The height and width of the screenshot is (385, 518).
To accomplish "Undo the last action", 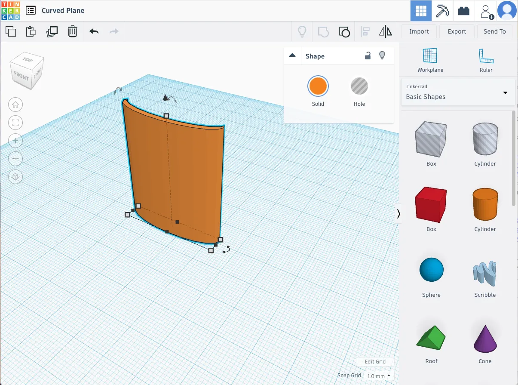I will [94, 31].
